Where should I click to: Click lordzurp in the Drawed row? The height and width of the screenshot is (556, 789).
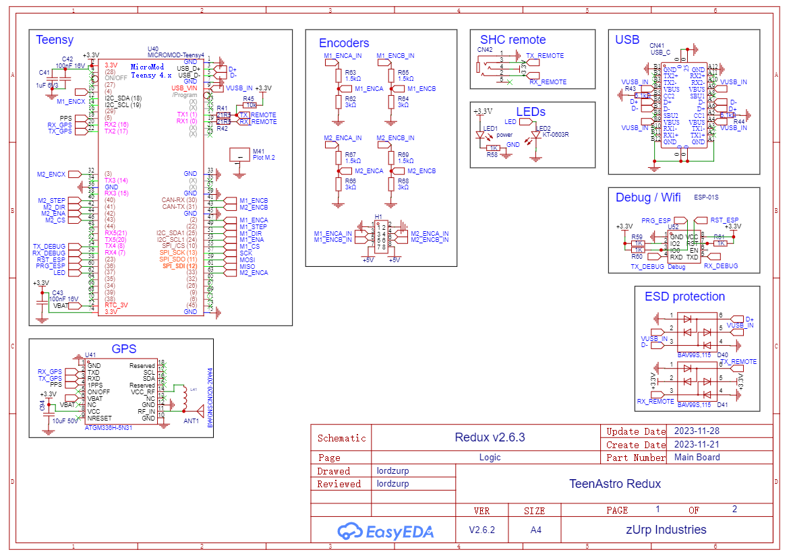392,471
